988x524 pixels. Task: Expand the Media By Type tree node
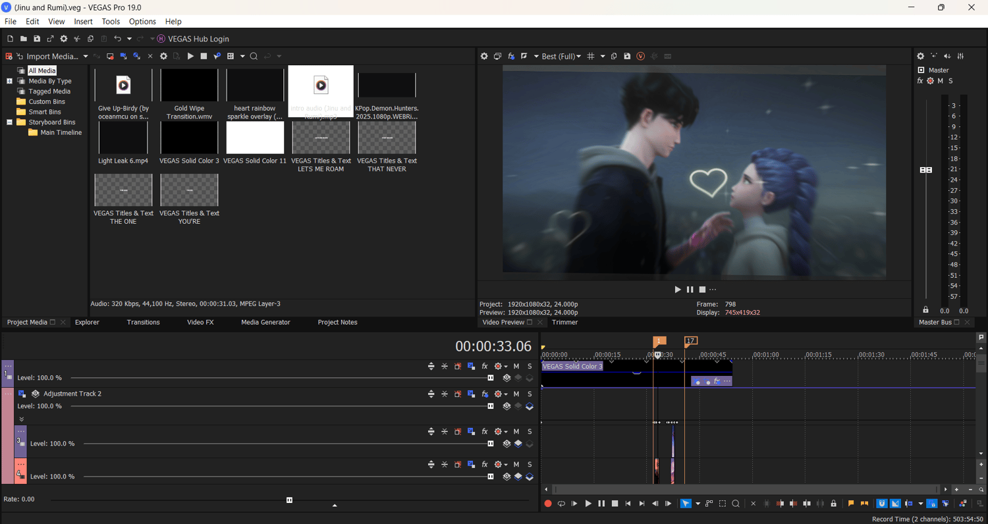(x=10, y=81)
